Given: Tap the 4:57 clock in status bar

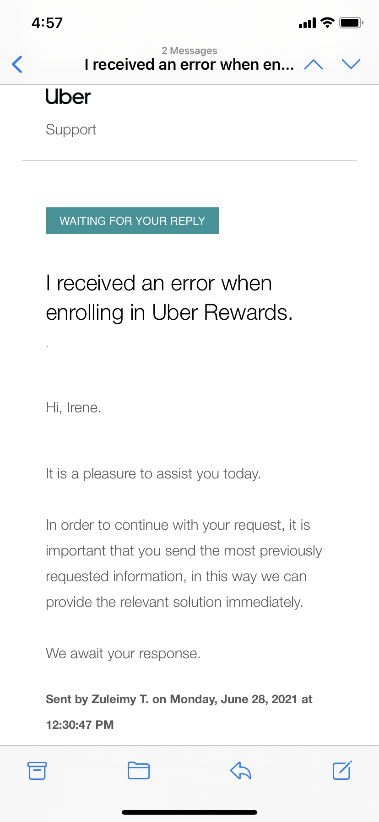Looking at the screenshot, I should pyautogui.click(x=47, y=22).
